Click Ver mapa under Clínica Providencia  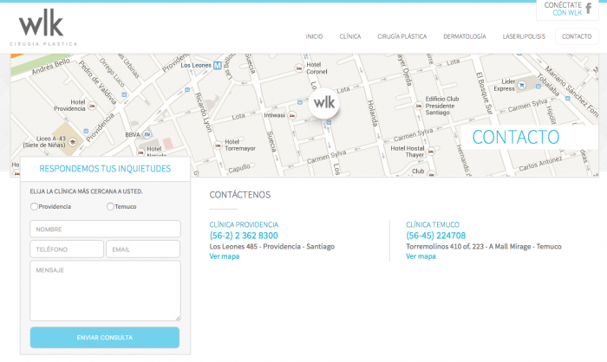225,256
